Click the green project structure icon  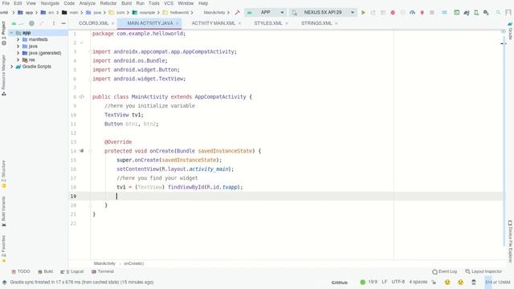tap(456, 13)
